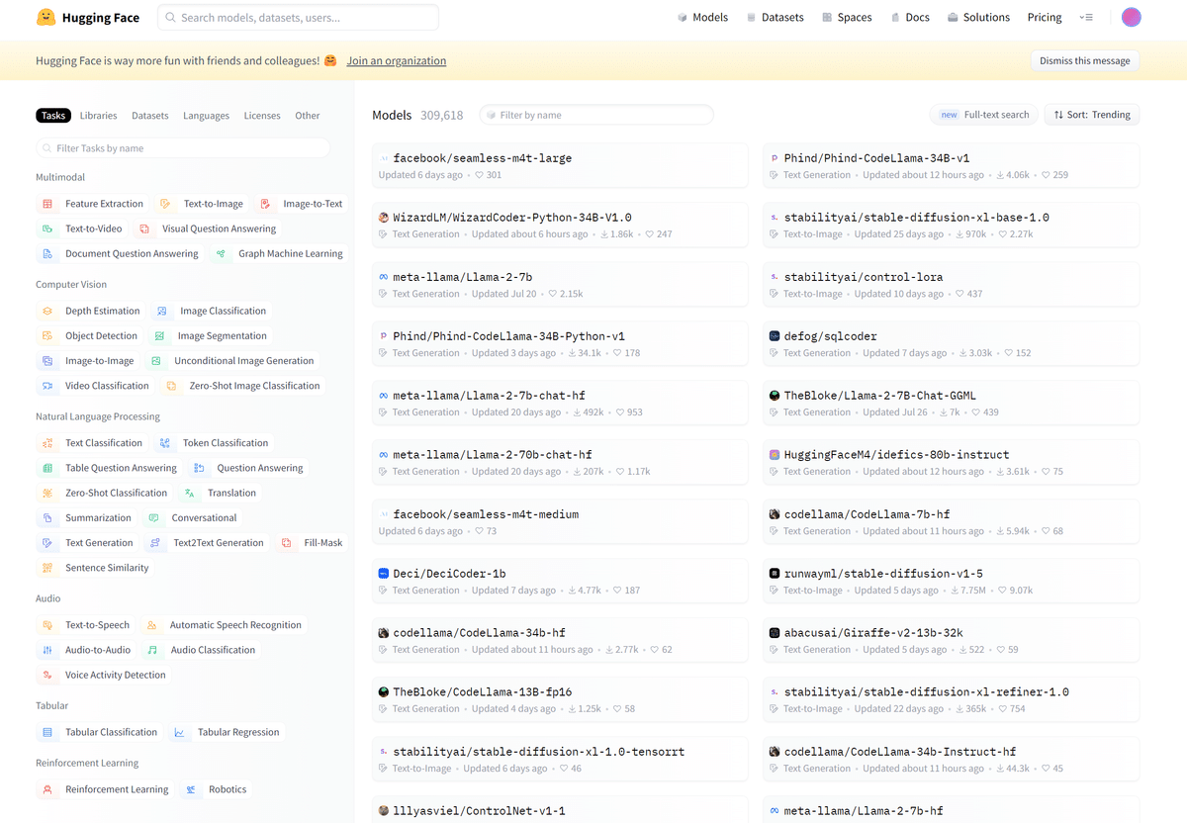The height and width of the screenshot is (823, 1187).
Task: Open the user profile avatar
Action: 1132,17
